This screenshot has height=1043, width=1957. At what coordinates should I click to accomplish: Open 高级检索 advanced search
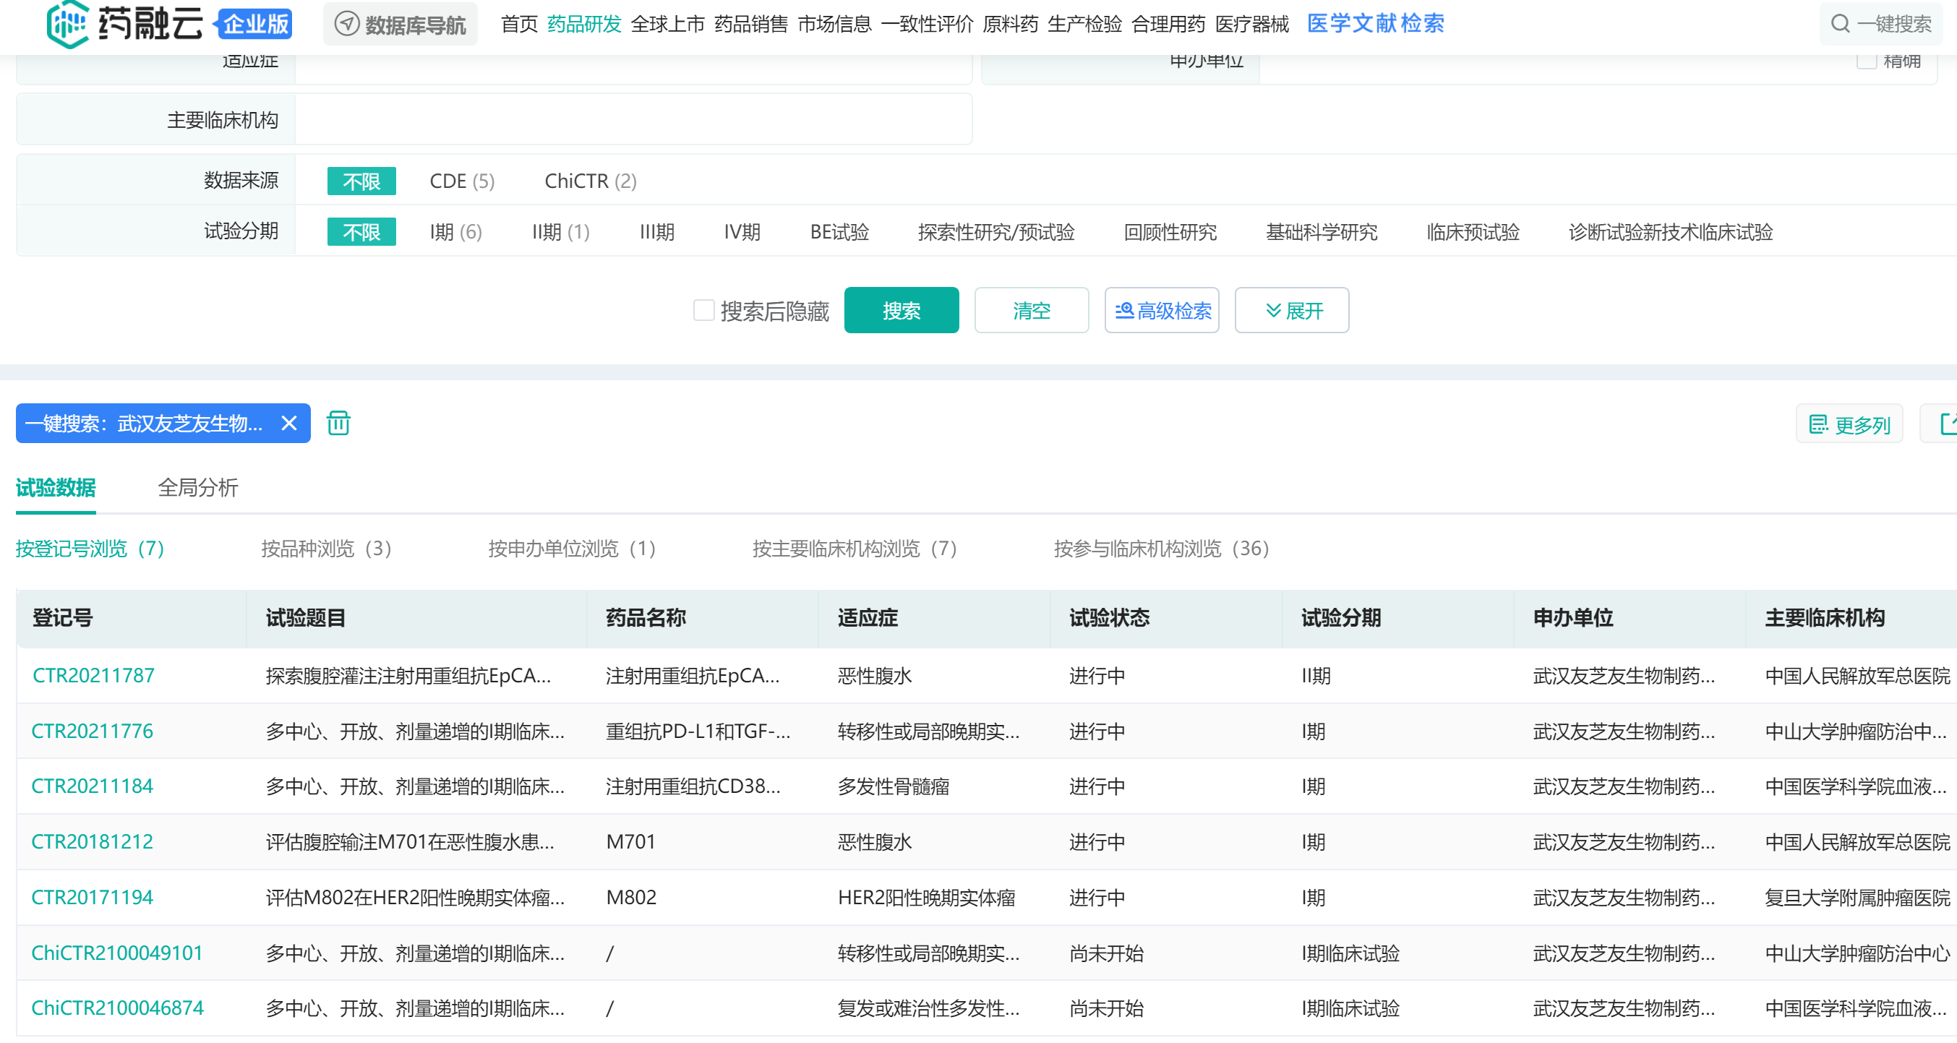1162,310
